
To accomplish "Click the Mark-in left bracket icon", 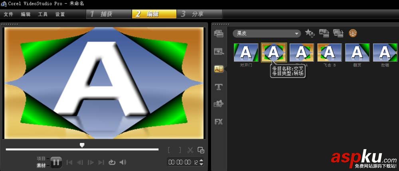I will coord(169,150).
